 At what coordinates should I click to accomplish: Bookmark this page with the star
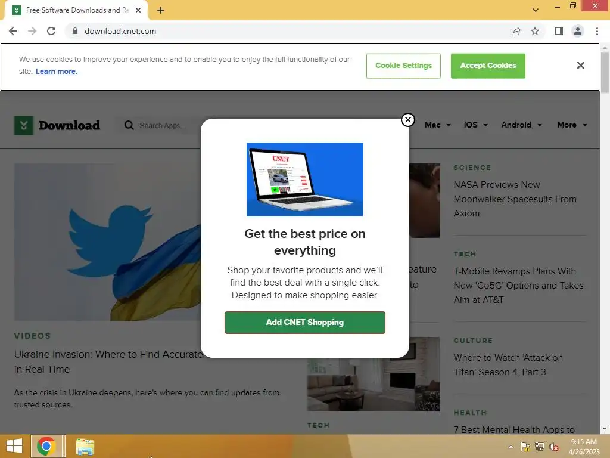click(x=535, y=31)
